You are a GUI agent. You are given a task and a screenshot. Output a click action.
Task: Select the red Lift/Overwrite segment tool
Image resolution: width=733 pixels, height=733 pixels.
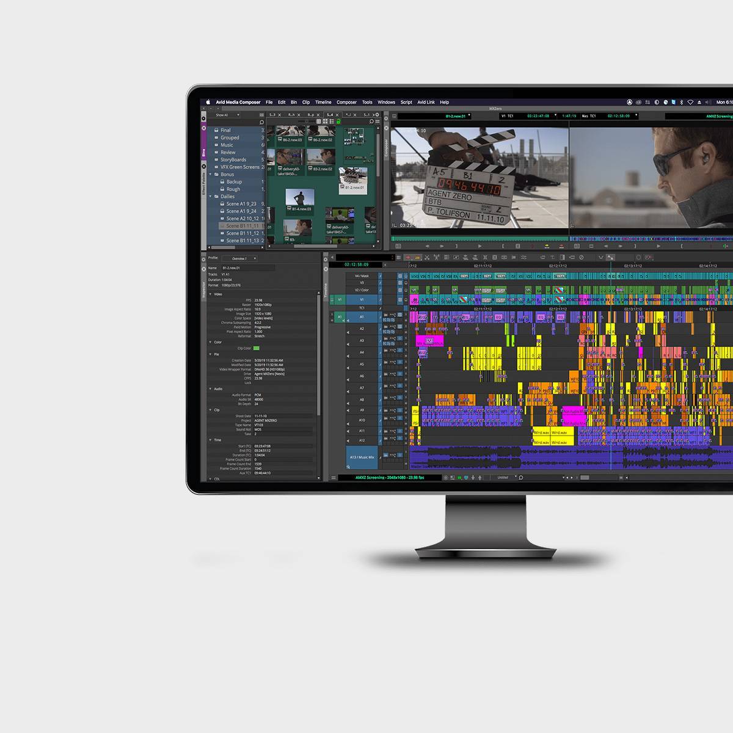409,257
